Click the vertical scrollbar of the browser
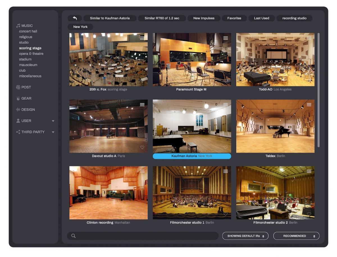337x257 pixels. tap(318, 90)
